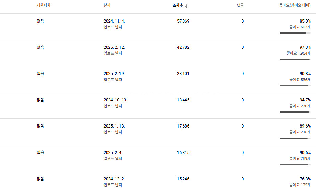Select the 76.3% like percentage

pos(305,179)
